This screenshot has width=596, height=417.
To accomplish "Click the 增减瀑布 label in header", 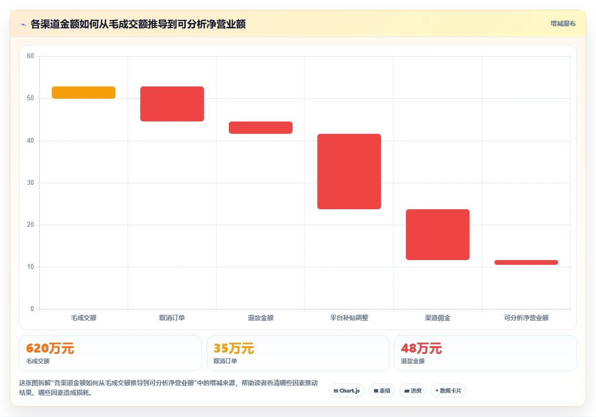I will pyautogui.click(x=563, y=23).
